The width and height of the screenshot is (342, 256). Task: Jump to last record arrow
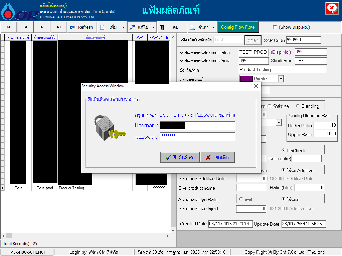pos(59,27)
